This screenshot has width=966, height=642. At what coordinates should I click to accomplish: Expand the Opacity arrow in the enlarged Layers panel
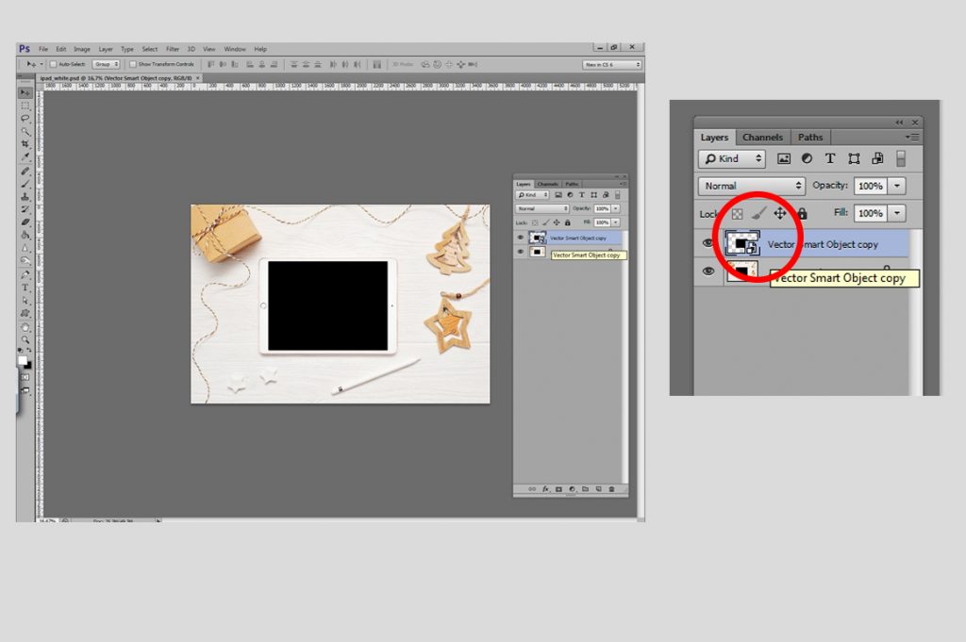point(897,186)
